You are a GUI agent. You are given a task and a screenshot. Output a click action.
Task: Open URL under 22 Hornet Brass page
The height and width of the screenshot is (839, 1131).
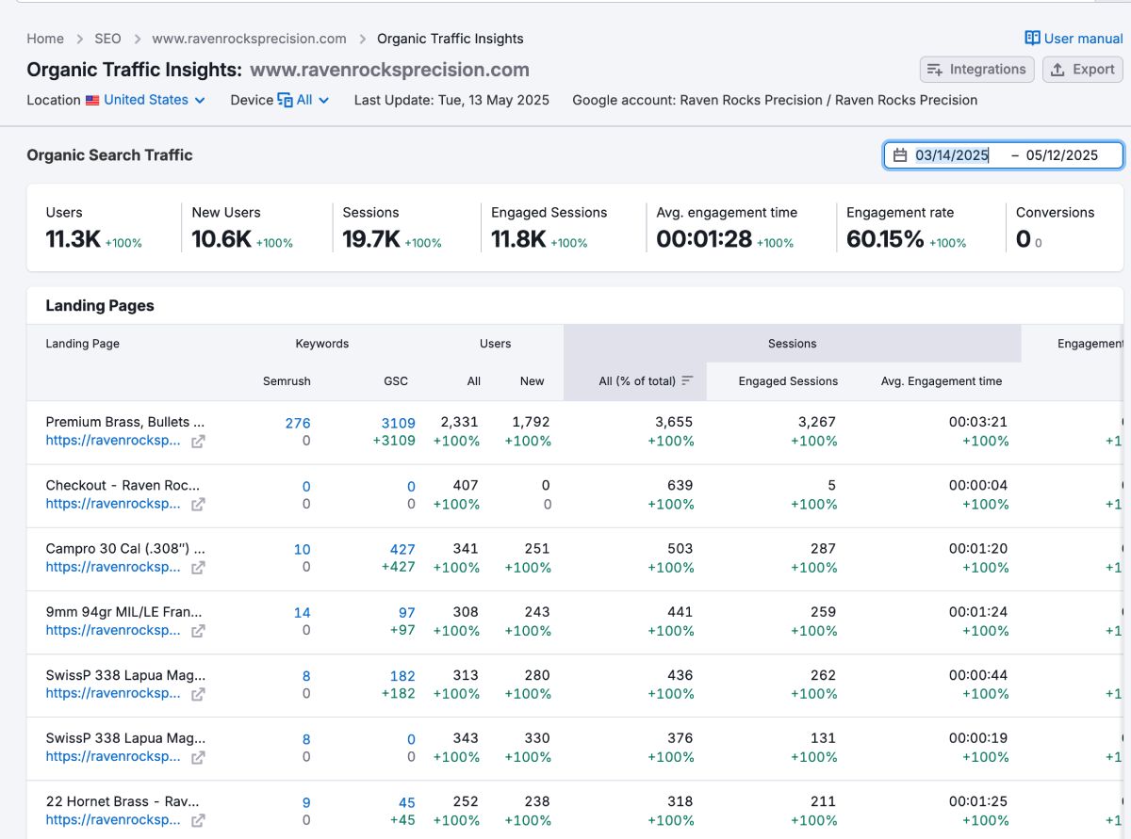(x=113, y=819)
